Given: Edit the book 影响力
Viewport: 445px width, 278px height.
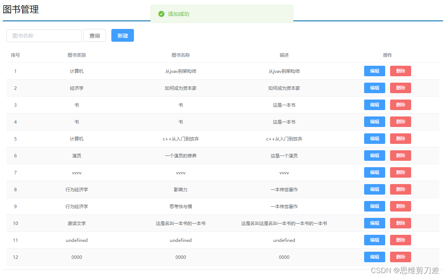Looking at the screenshot, I should [374, 189].
